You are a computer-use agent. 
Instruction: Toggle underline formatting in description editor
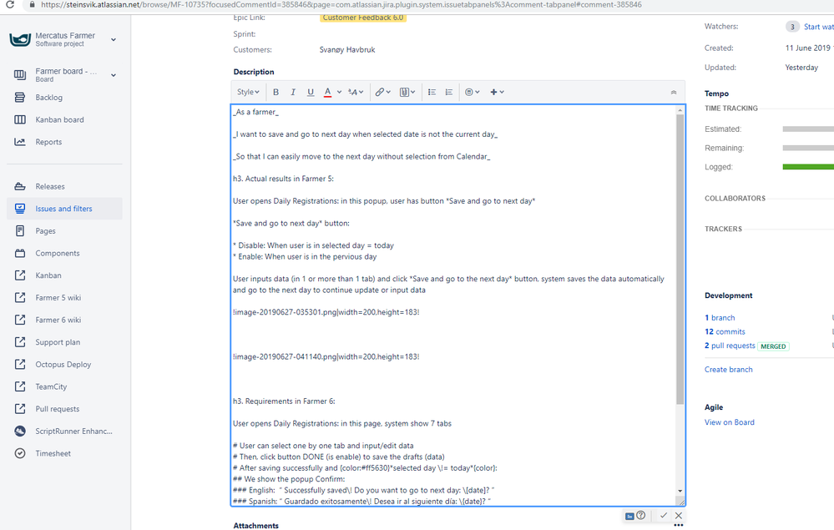(x=311, y=92)
